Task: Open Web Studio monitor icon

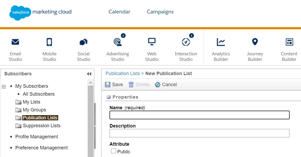Action: 152,42
